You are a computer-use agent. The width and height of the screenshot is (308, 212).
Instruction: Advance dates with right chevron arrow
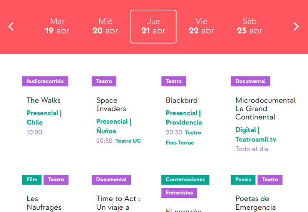click(296, 26)
